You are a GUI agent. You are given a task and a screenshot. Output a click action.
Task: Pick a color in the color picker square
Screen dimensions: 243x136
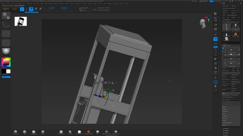pyautogui.click(x=6, y=62)
